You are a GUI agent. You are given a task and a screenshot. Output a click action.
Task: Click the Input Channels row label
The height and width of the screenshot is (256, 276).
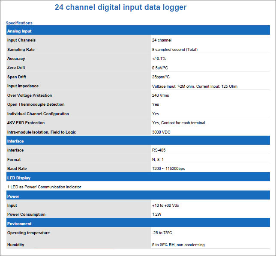click(21, 40)
